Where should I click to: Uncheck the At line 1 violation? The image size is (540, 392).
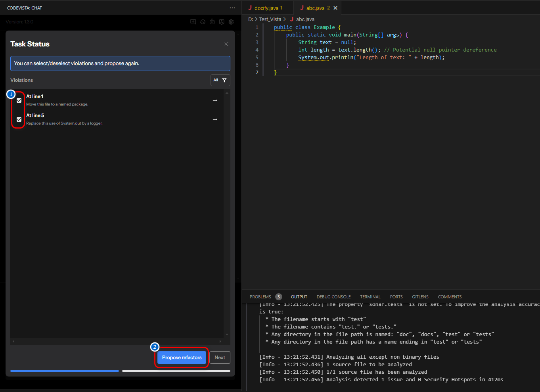19,100
